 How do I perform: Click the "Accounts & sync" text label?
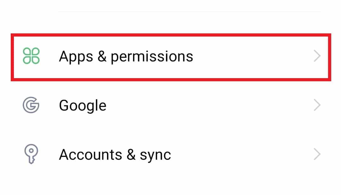pyautogui.click(x=115, y=155)
